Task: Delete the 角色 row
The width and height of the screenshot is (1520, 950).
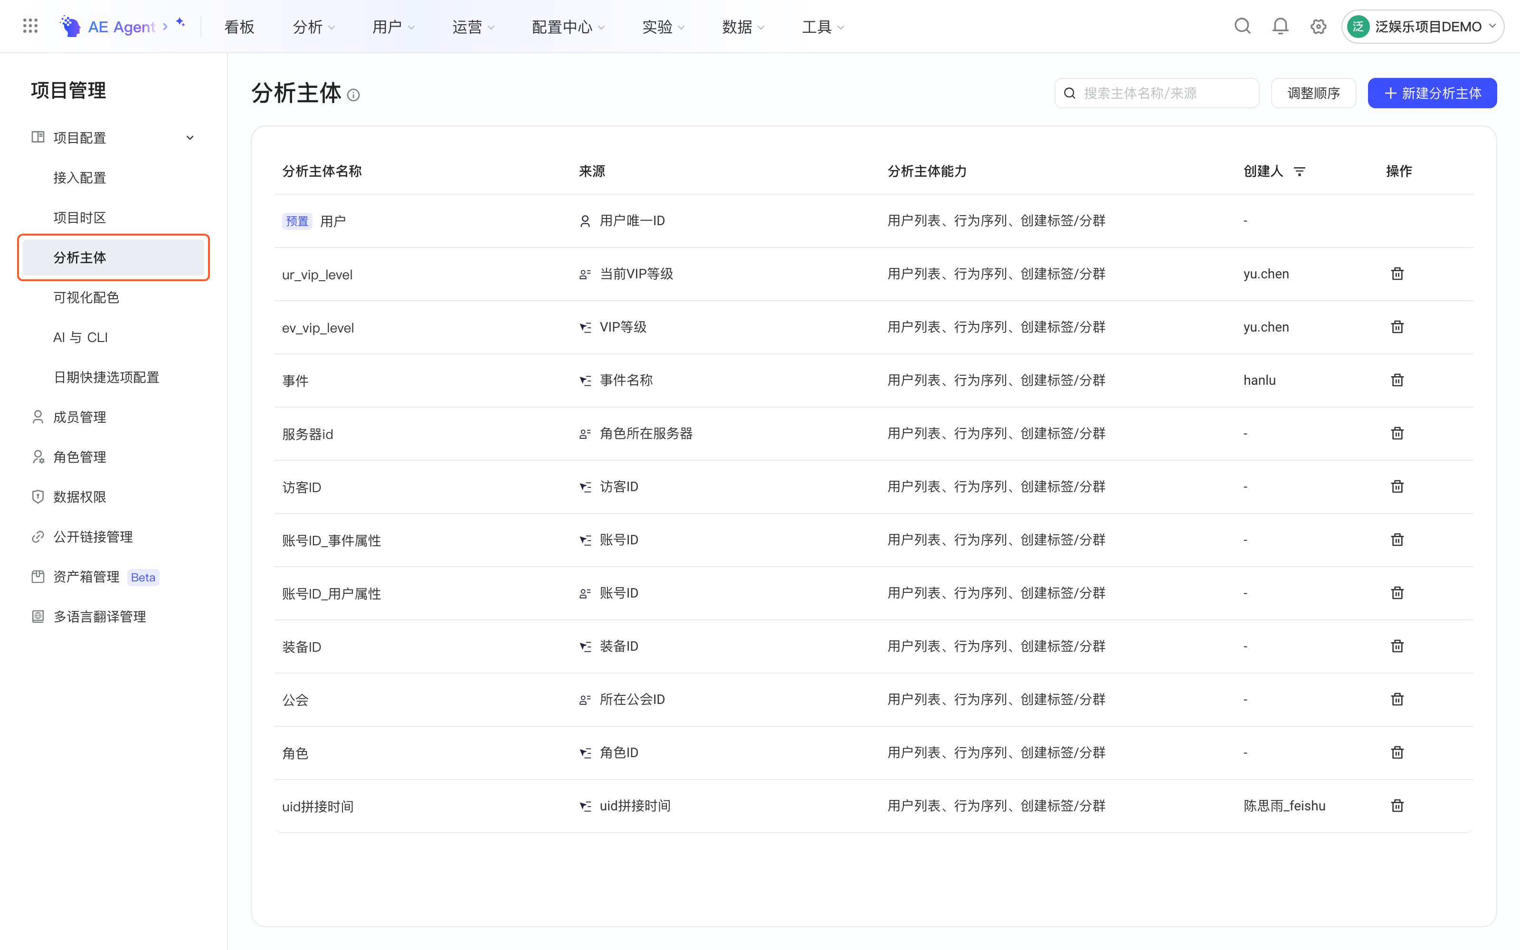Action: click(x=1397, y=753)
